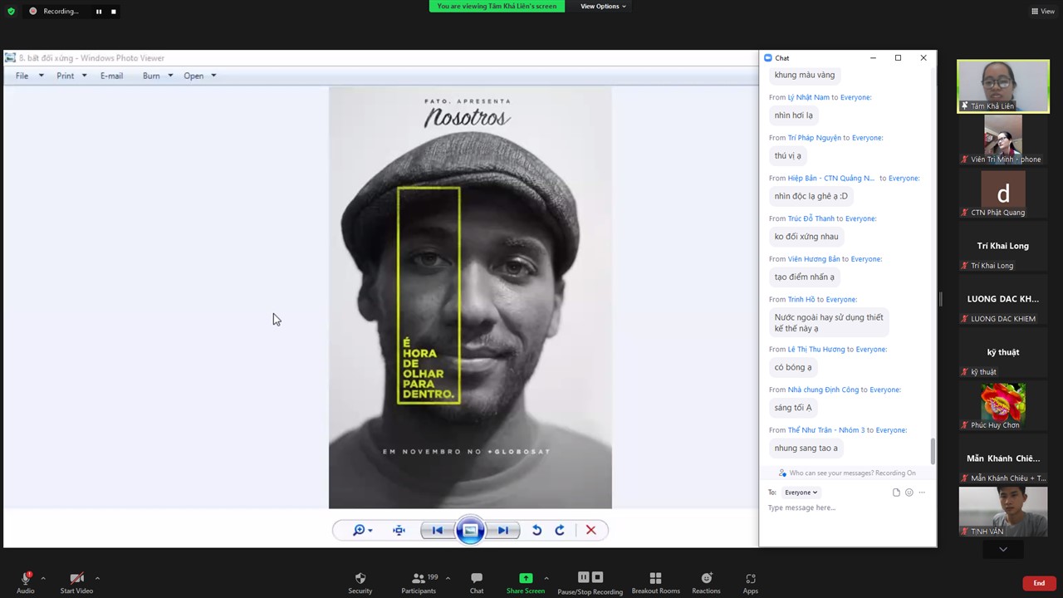Show more participants with the down arrow
1063x598 pixels.
pos(1003,549)
